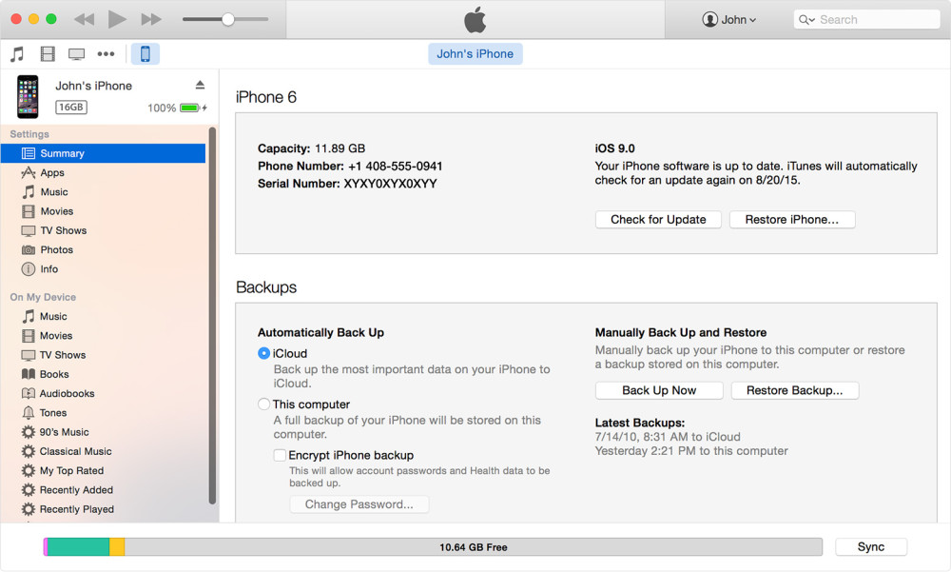Enable Encrypt iPhone backup checkbox
This screenshot has height=572, width=951.
pos(280,456)
